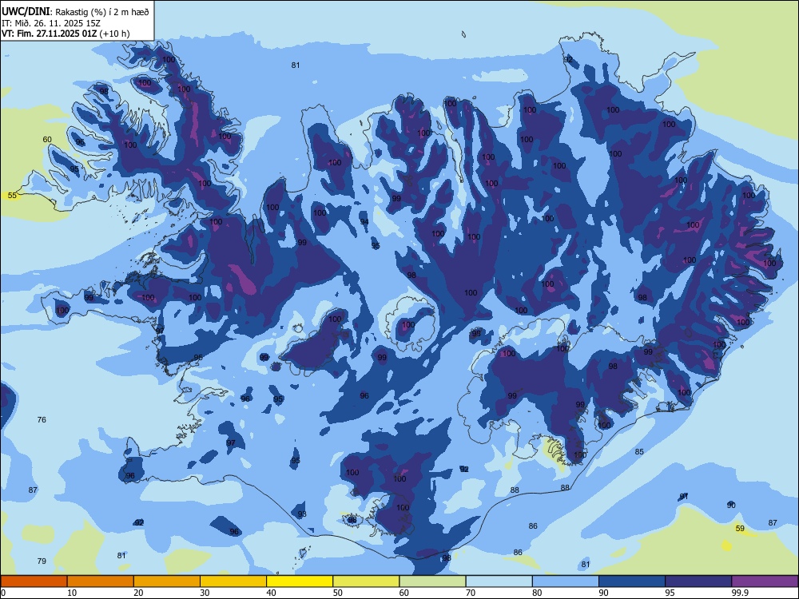Pick the purple legend swatch above 99.9
This screenshot has height=599, width=799.
765,581
